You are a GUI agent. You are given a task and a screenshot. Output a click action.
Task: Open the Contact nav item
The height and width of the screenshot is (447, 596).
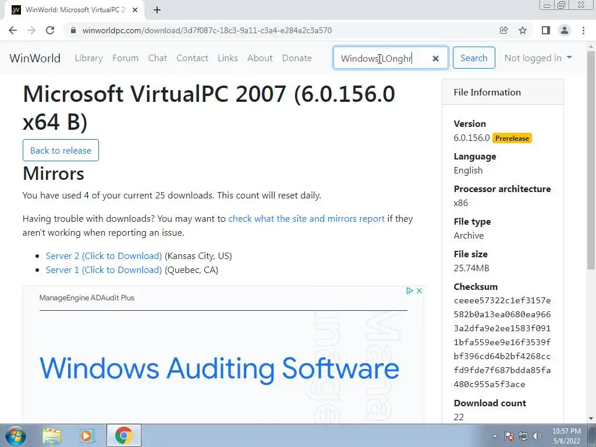pos(192,58)
